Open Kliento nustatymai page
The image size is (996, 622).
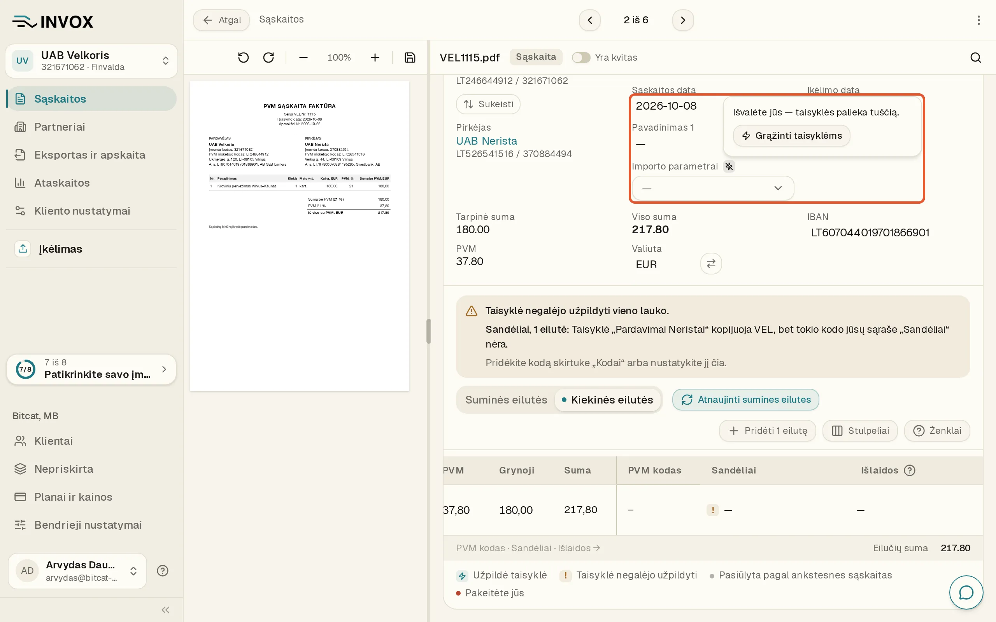91,211
